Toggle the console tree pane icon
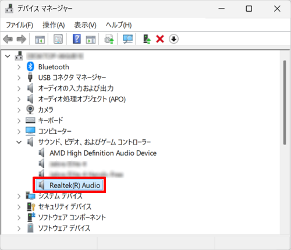This screenshot has height=250, width=291. point(40,40)
